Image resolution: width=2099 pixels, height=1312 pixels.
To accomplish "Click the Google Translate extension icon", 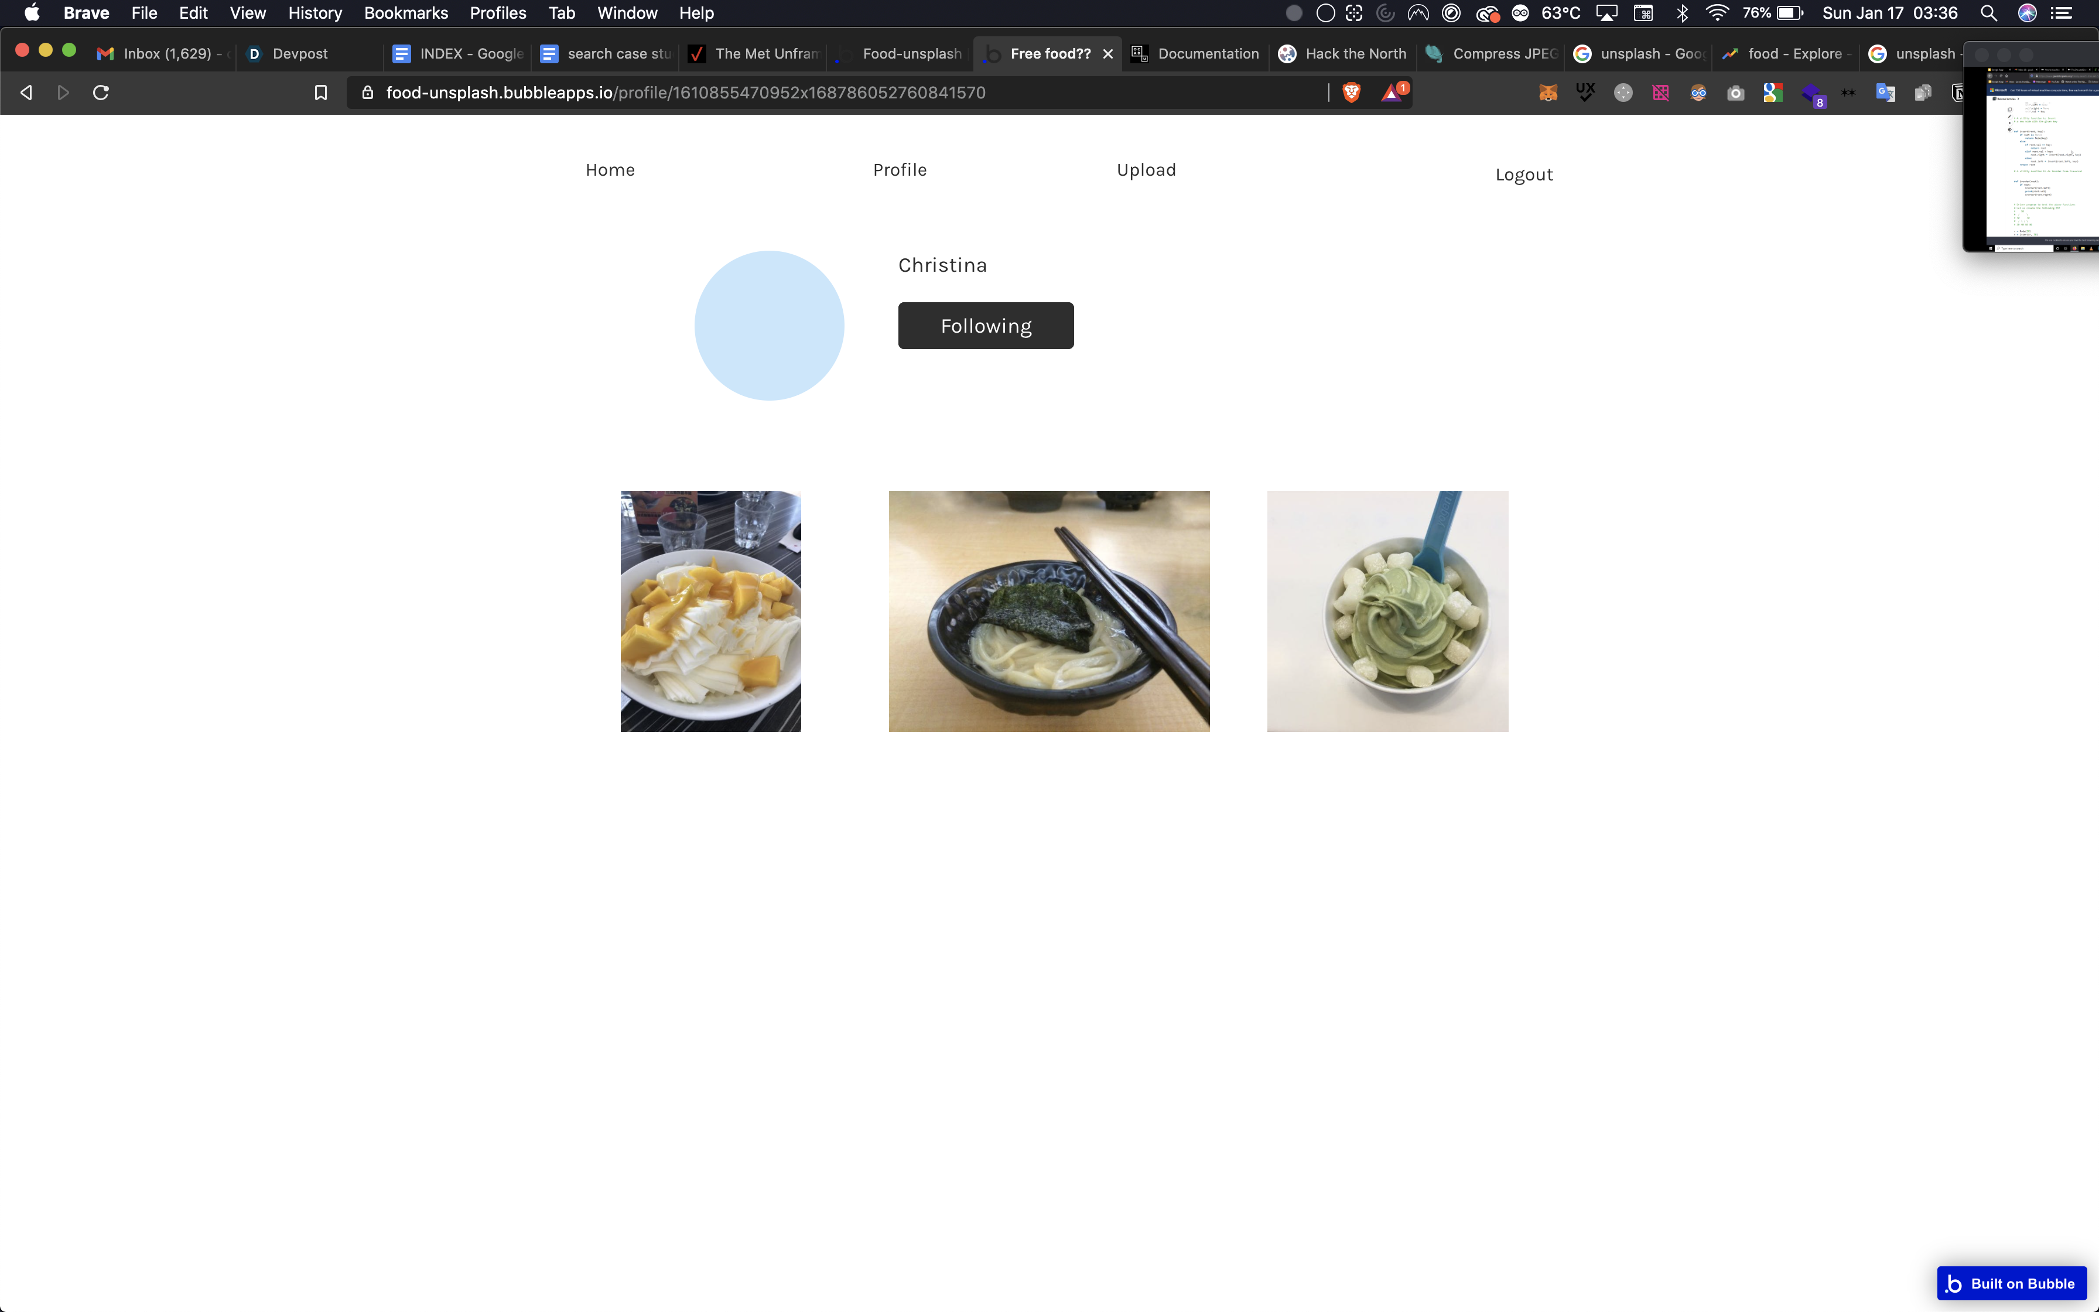I will [x=1885, y=93].
